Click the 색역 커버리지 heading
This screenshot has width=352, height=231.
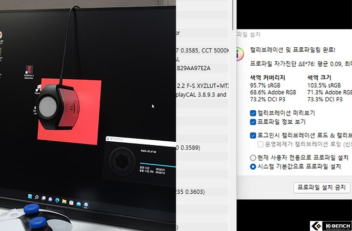pyautogui.click(x=267, y=78)
